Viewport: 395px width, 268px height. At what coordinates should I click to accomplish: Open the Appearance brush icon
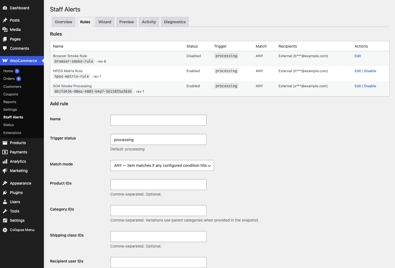[5, 183]
